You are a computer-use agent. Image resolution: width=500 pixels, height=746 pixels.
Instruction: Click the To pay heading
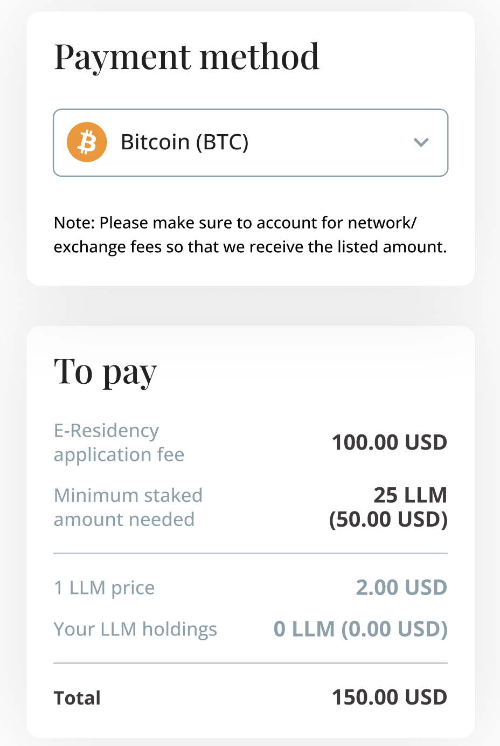click(x=105, y=372)
